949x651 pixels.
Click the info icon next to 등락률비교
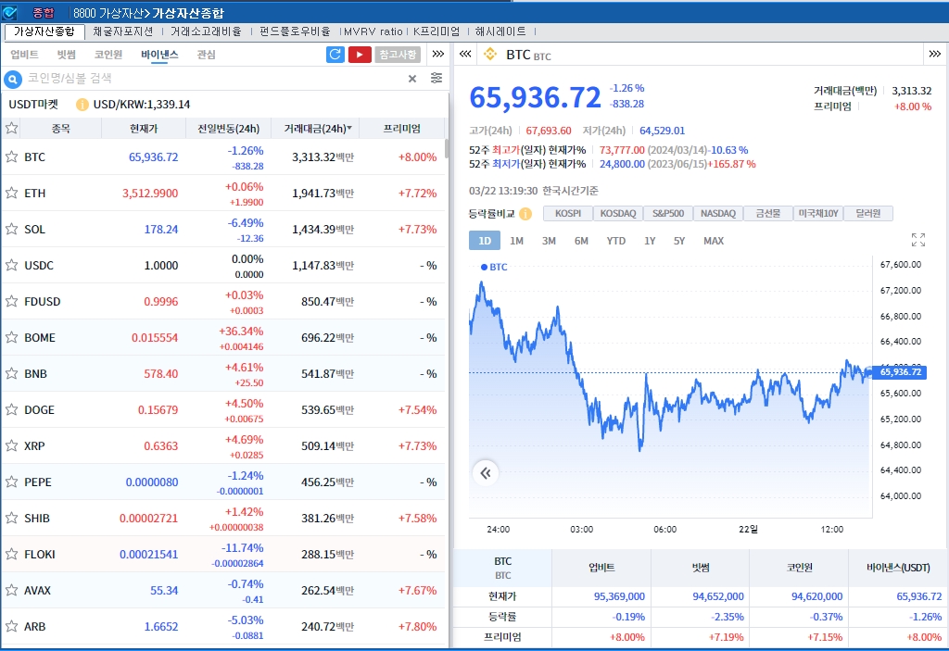tap(525, 214)
